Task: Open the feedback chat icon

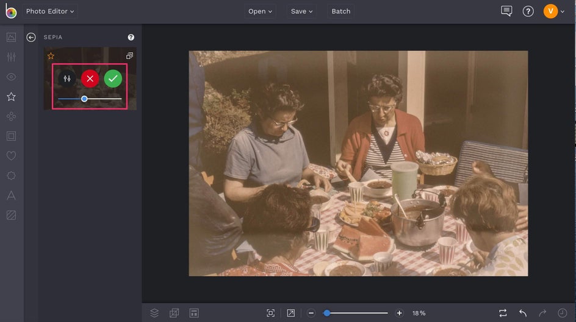Action: tap(506, 11)
